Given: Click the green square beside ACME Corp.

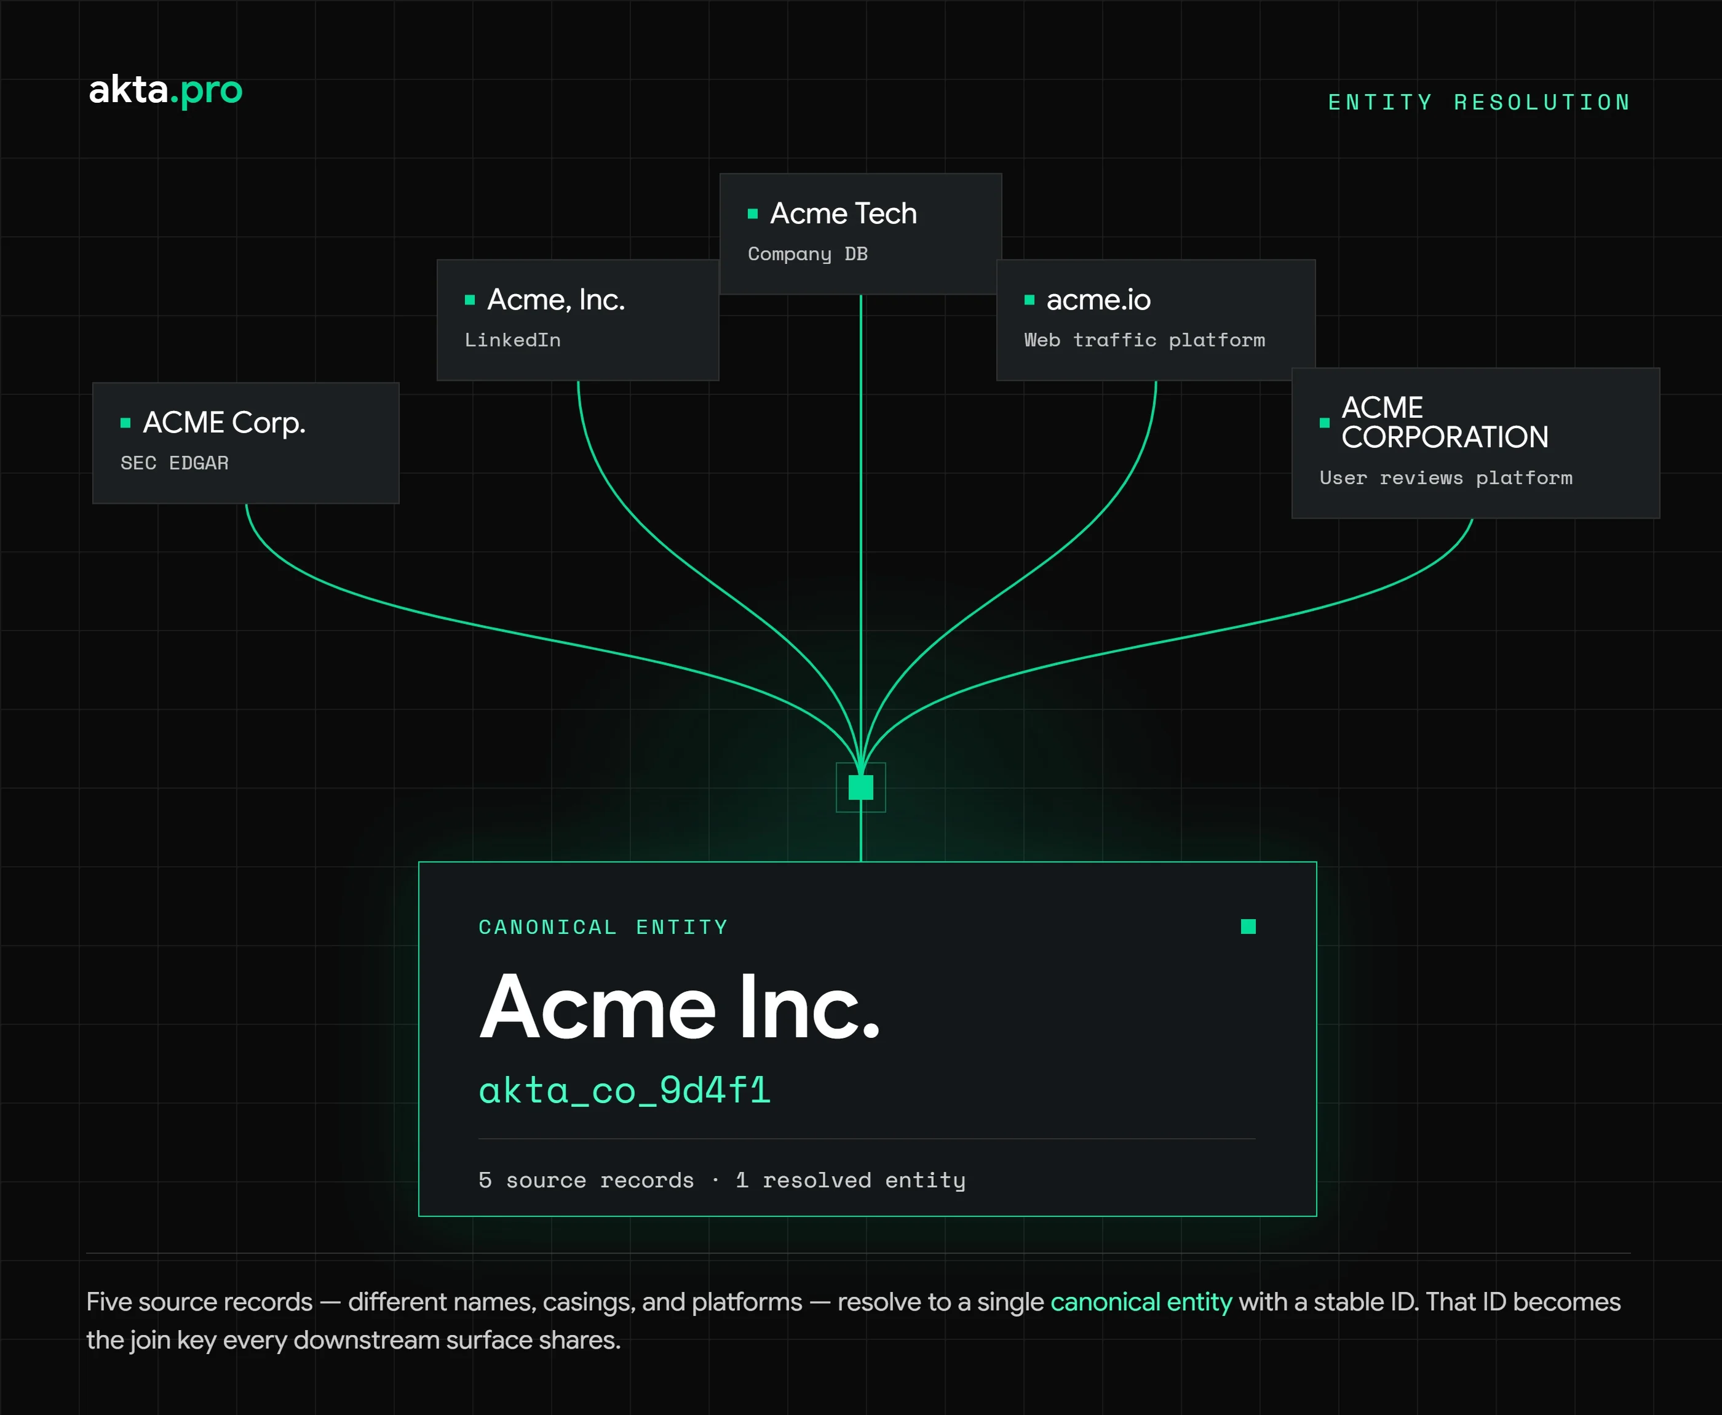Looking at the screenshot, I should (x=125, y=422).
